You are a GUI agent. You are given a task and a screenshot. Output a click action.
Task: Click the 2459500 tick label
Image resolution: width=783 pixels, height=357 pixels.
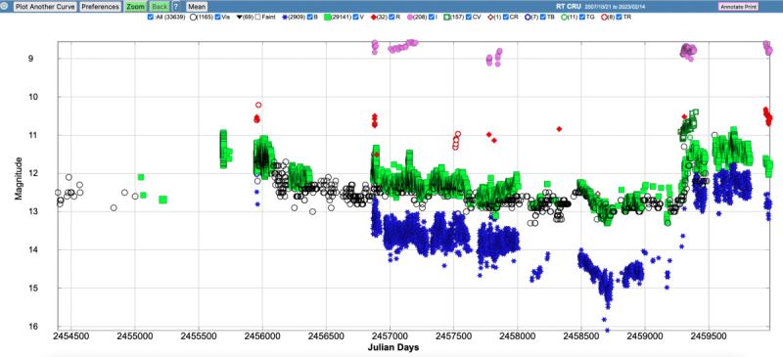point(708,336)
